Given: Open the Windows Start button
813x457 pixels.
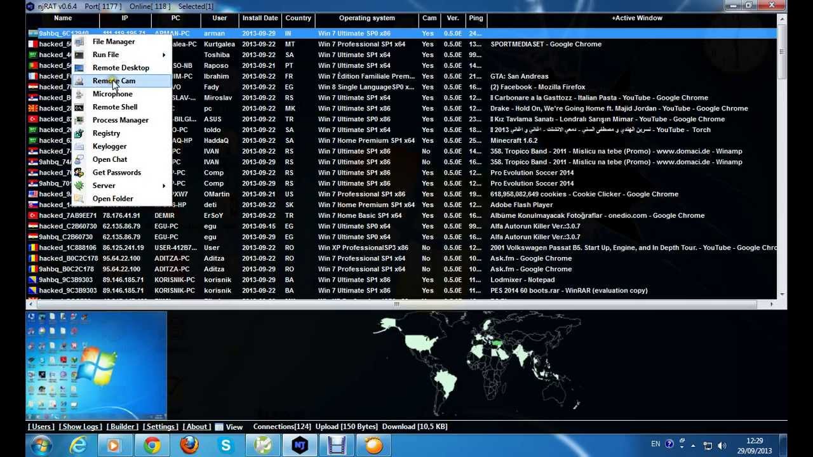Looking at the screenshot, I should pyautogui.click(x=41, y=445).
